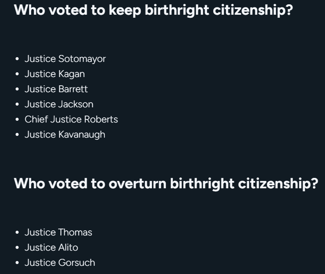Click the bullet beside Justice Sotomayor
This screenshot has width=325, height=274.
[x=17, y=59]
